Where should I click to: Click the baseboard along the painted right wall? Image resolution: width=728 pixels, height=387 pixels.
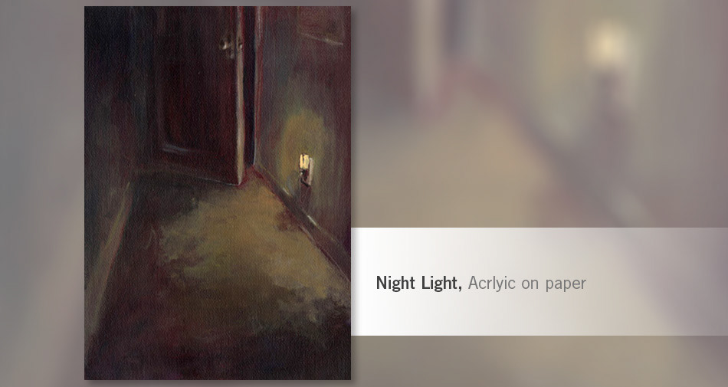coord(302,217)
